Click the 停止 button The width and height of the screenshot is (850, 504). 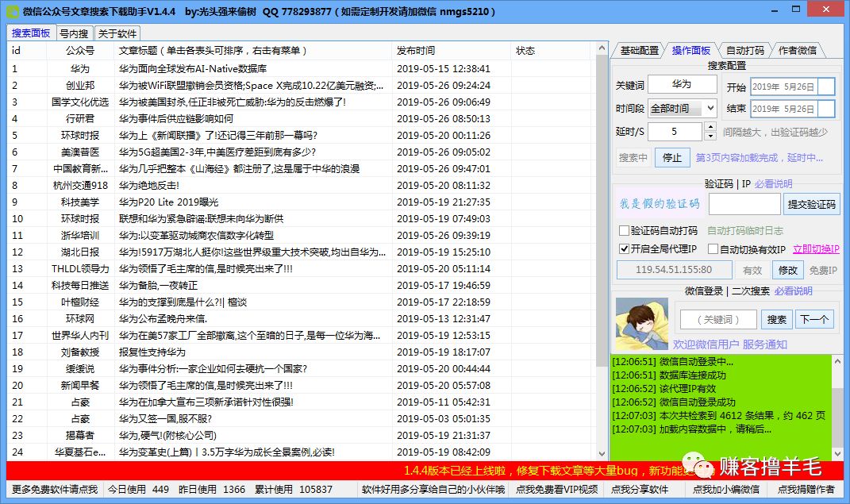pyautogui.click(x=672, y=158)
